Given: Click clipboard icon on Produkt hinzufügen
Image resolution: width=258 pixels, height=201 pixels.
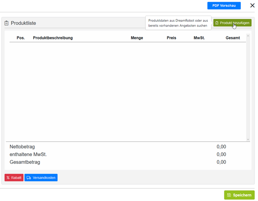Looking at the screenshot, I should click(x=217, y=23).
